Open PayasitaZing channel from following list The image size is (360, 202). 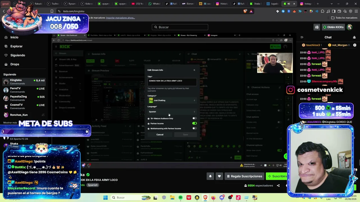pos(24,98)
